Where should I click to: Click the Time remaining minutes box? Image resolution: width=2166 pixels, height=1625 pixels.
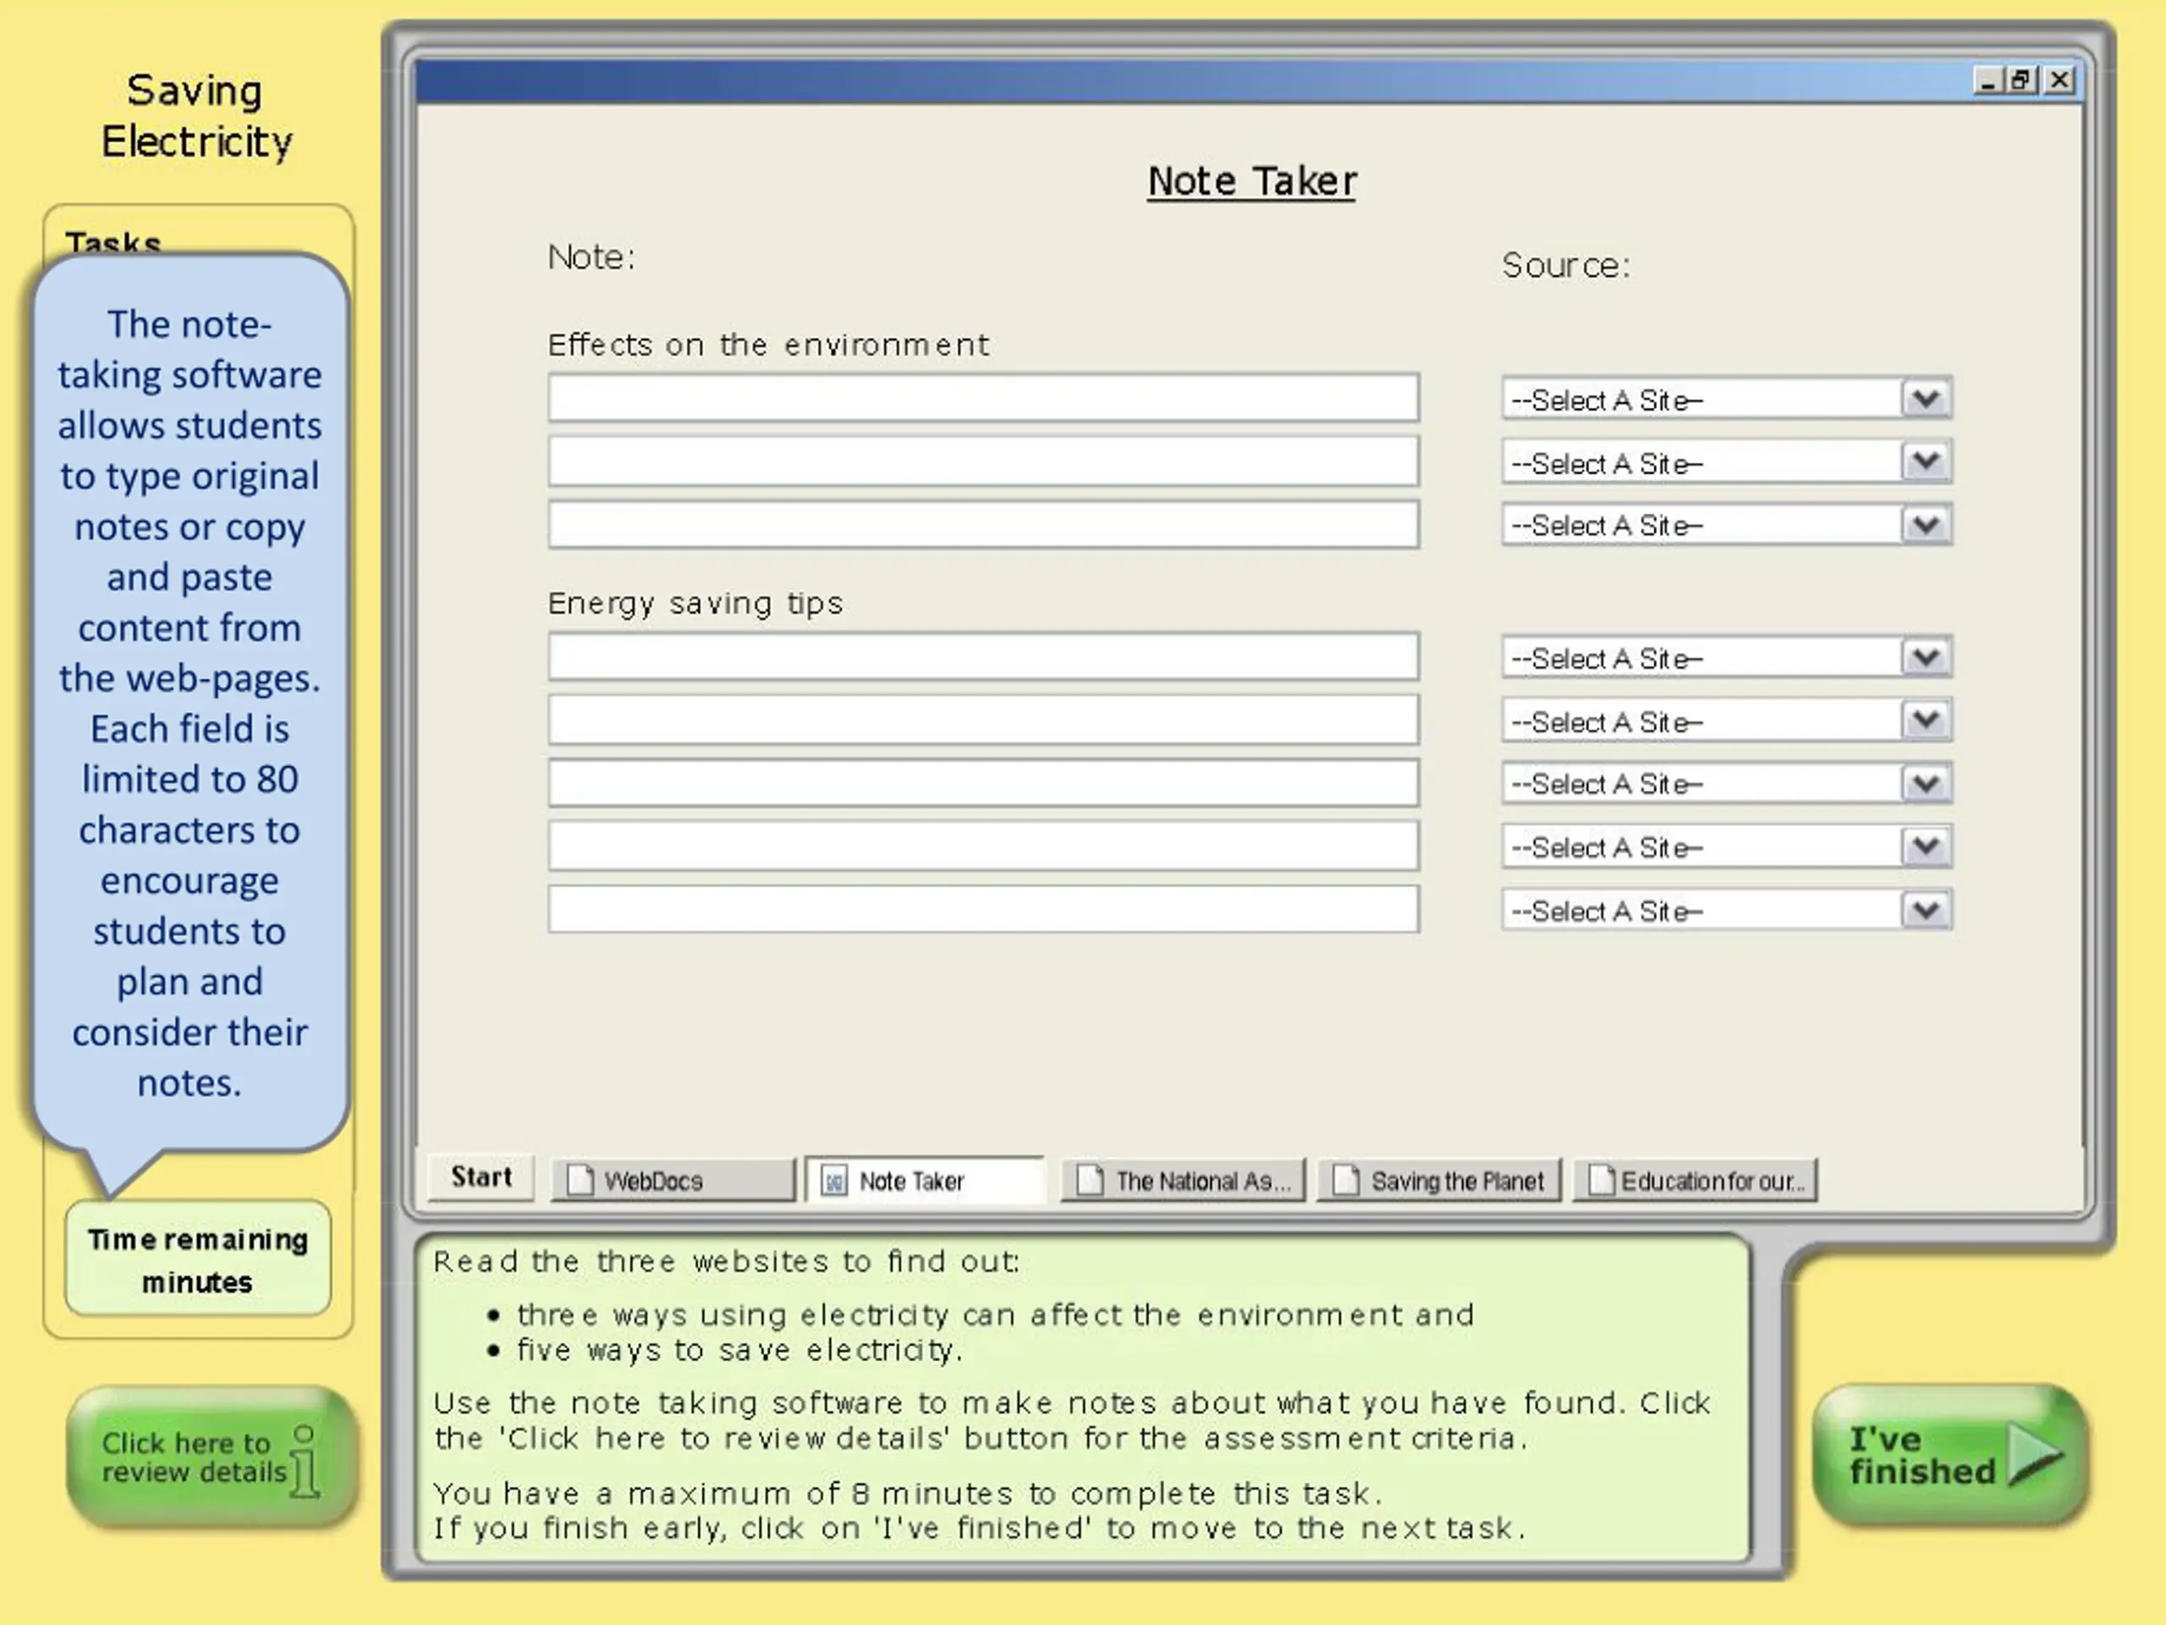(x=198, y=1259)
